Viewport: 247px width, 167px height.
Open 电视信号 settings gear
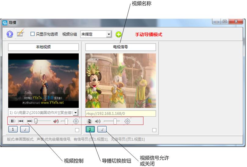pos(127,121)
